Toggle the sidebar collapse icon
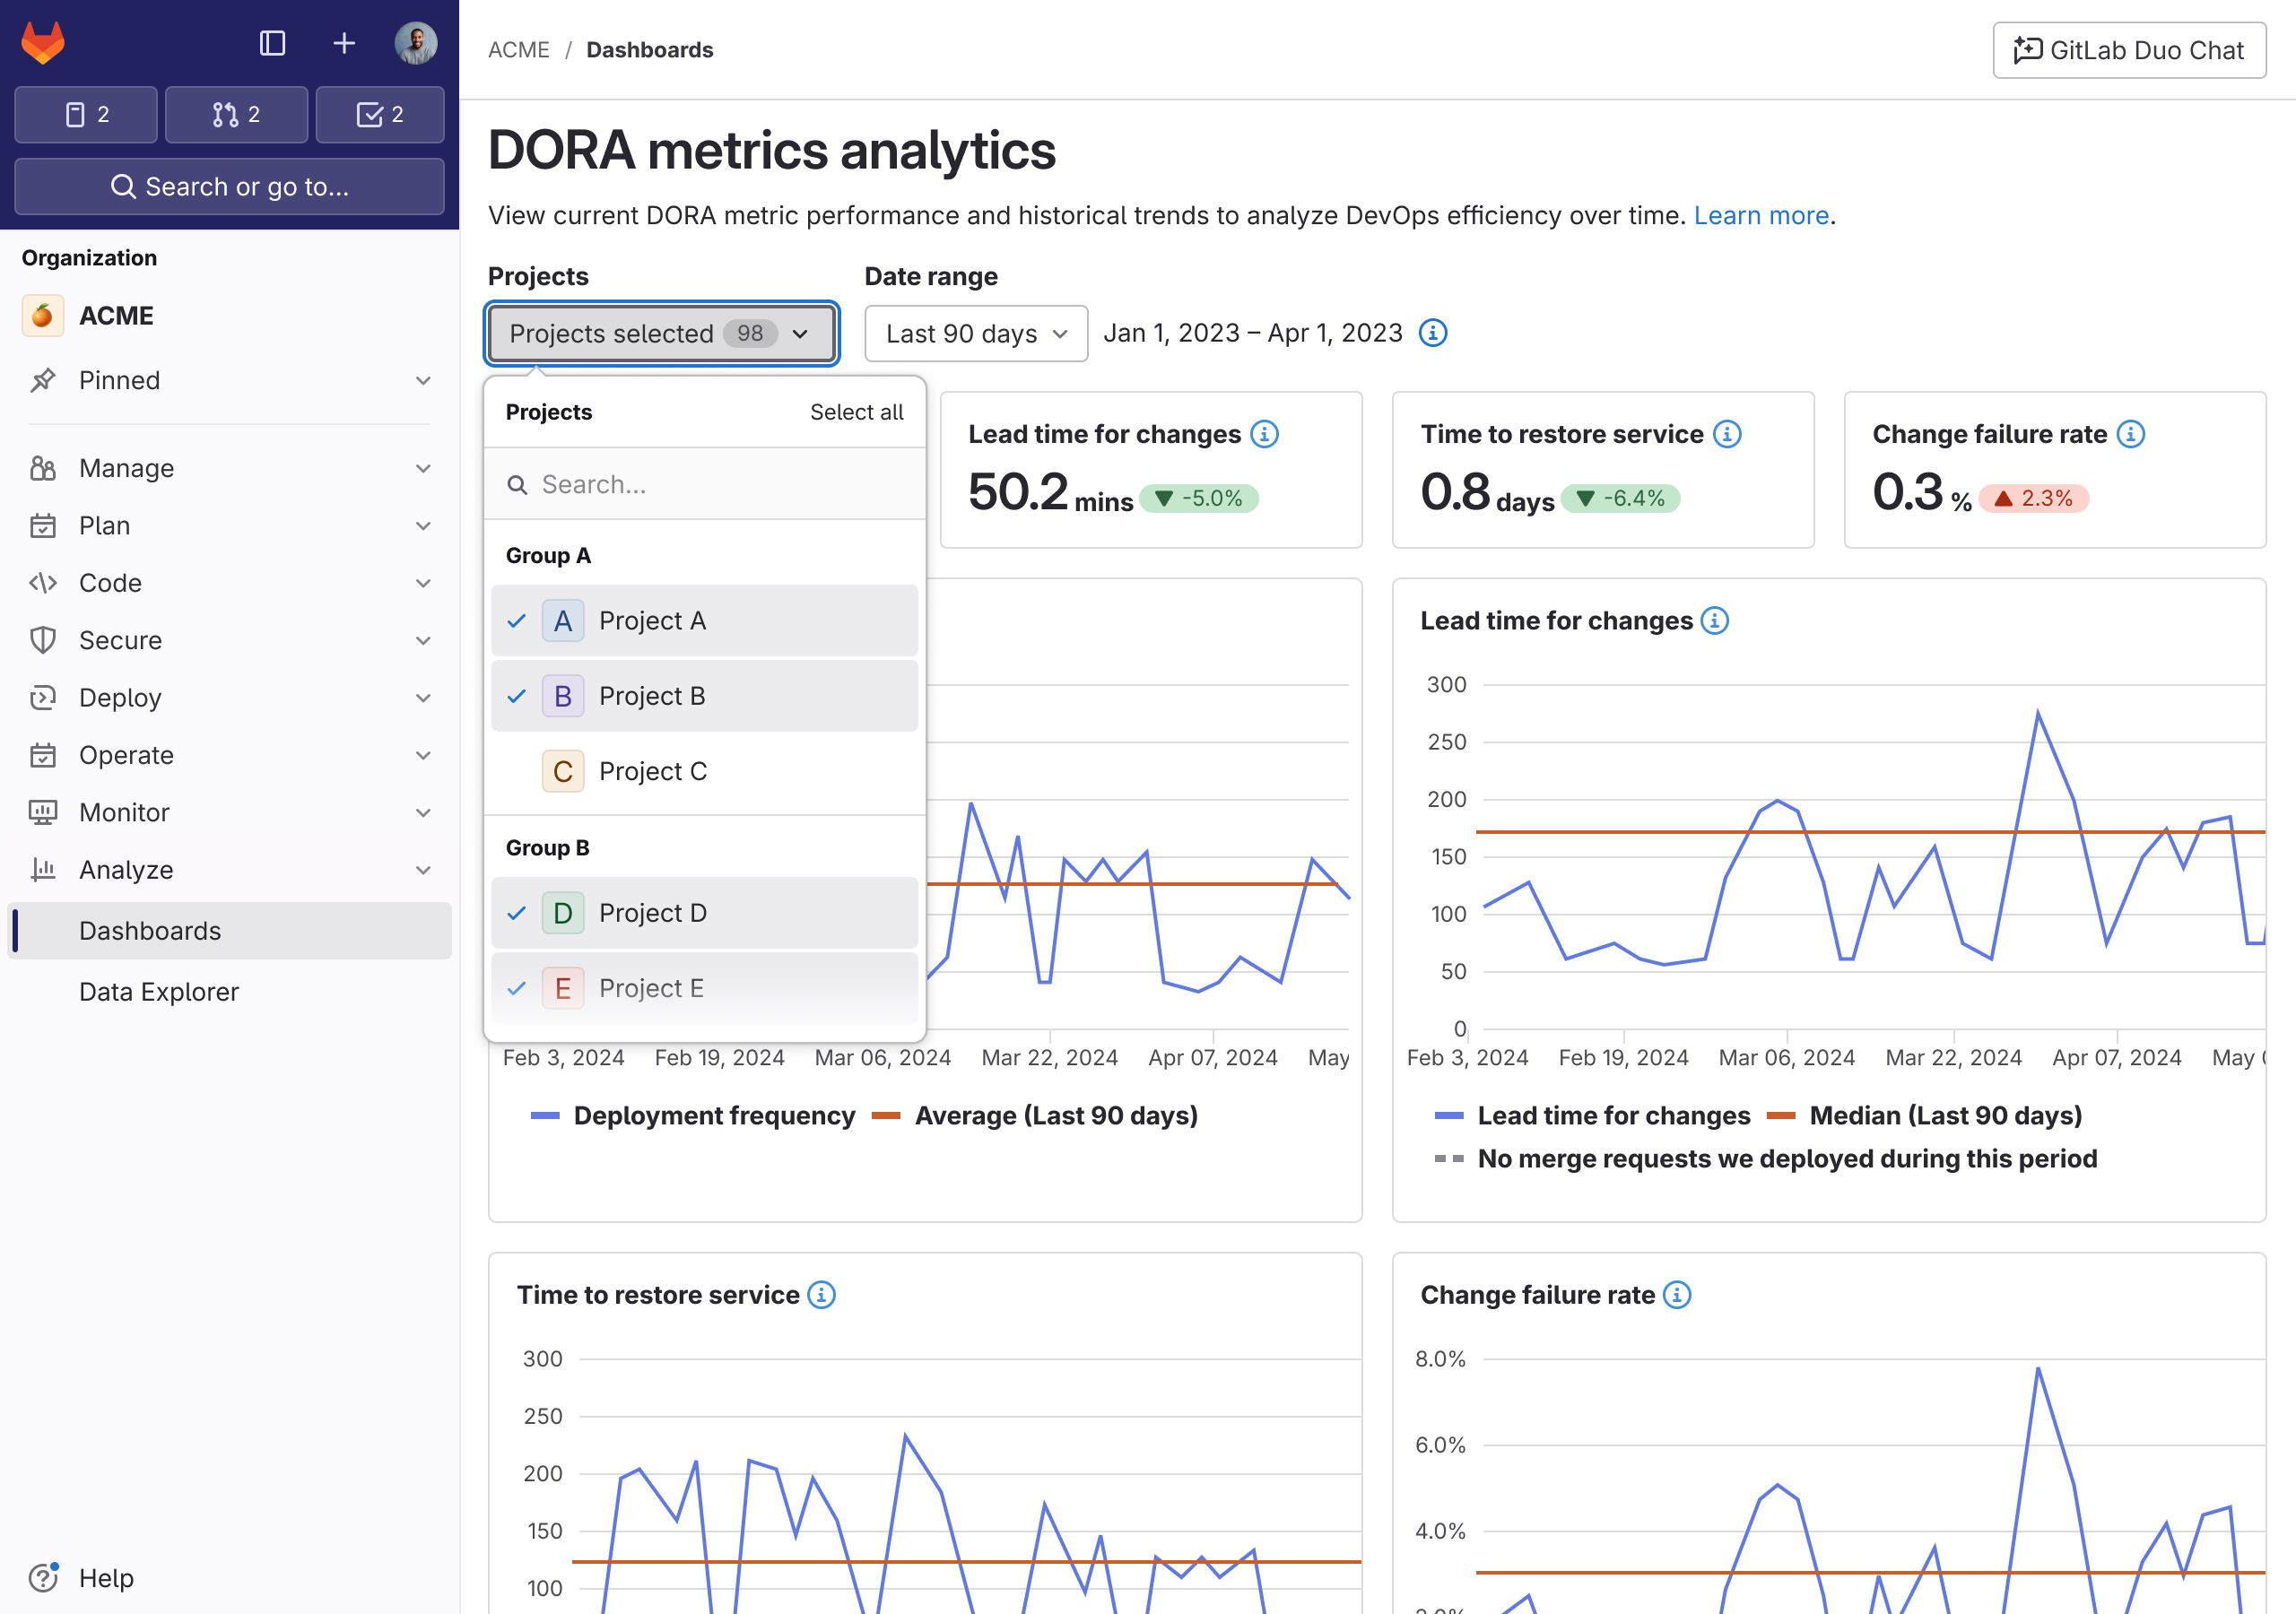 click(272, 43)
